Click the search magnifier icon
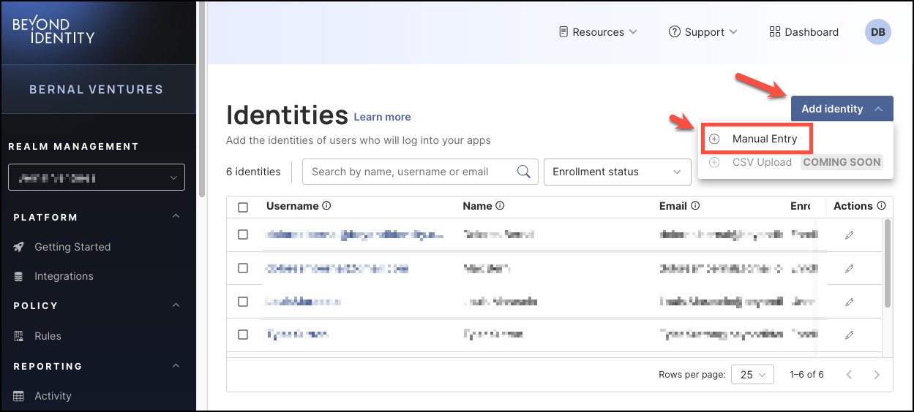Image resolution: width=914 pixels, height=412 pixels. pyautogui.click(x=524, y=172)
